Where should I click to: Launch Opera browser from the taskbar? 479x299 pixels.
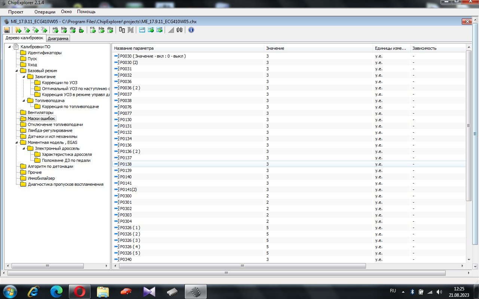pos(79,291)
